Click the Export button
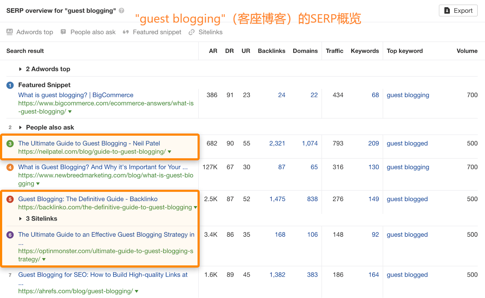This screenshot has width=485, height=298. (458, 11)
